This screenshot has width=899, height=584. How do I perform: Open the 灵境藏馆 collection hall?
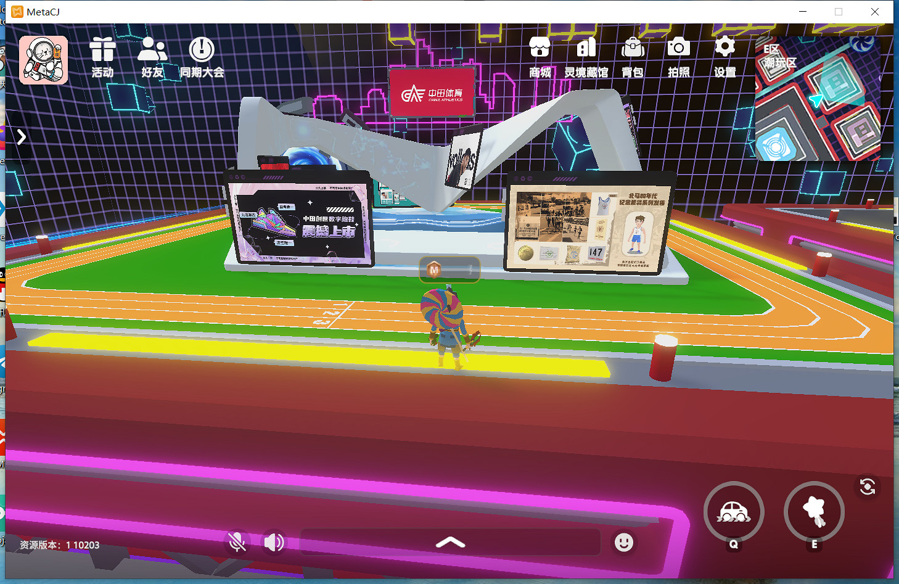coord(586,56)
